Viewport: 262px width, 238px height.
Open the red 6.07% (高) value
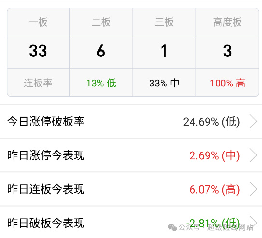point(215,189)
